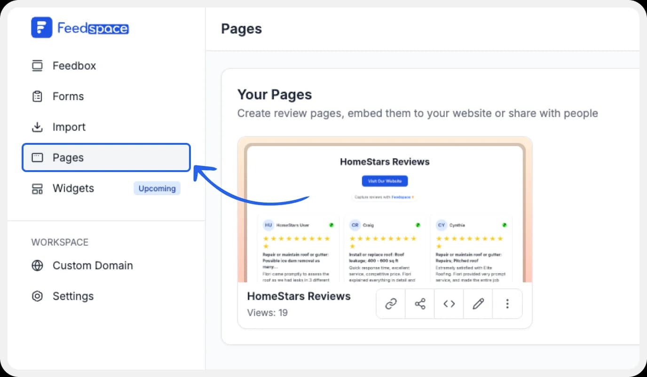Click the Visit Our Website button
The image size is (647, 377).
385,181
